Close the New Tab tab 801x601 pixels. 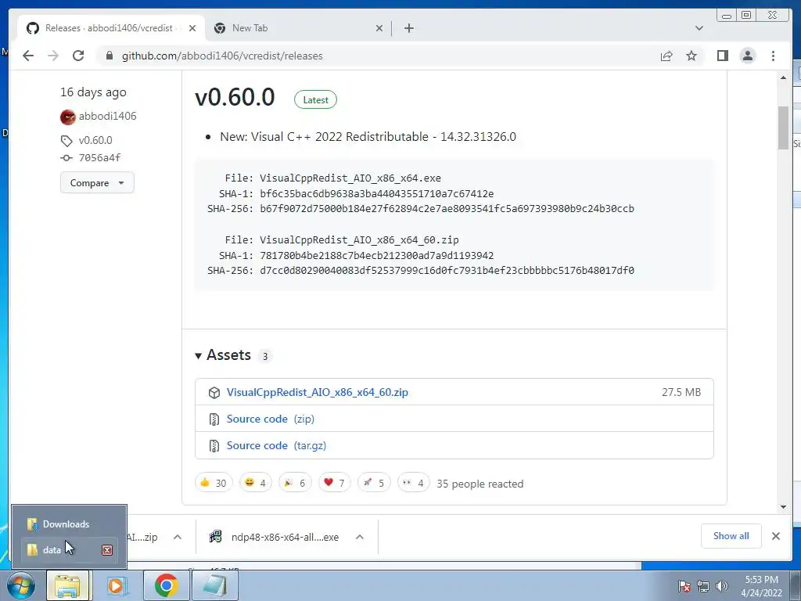[x=379, y=28]
